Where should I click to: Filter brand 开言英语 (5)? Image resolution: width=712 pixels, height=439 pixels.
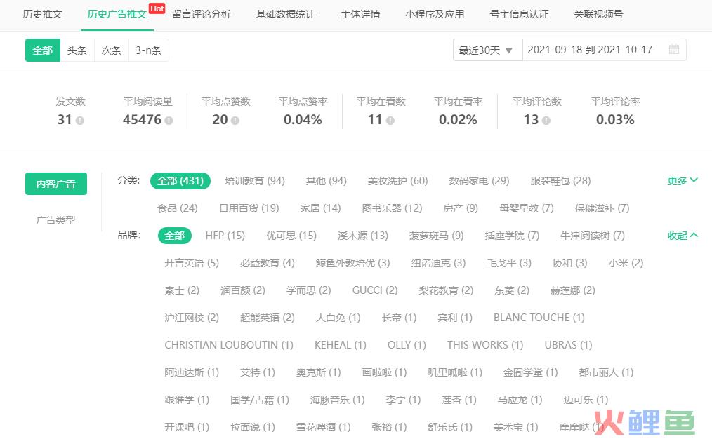192,263
